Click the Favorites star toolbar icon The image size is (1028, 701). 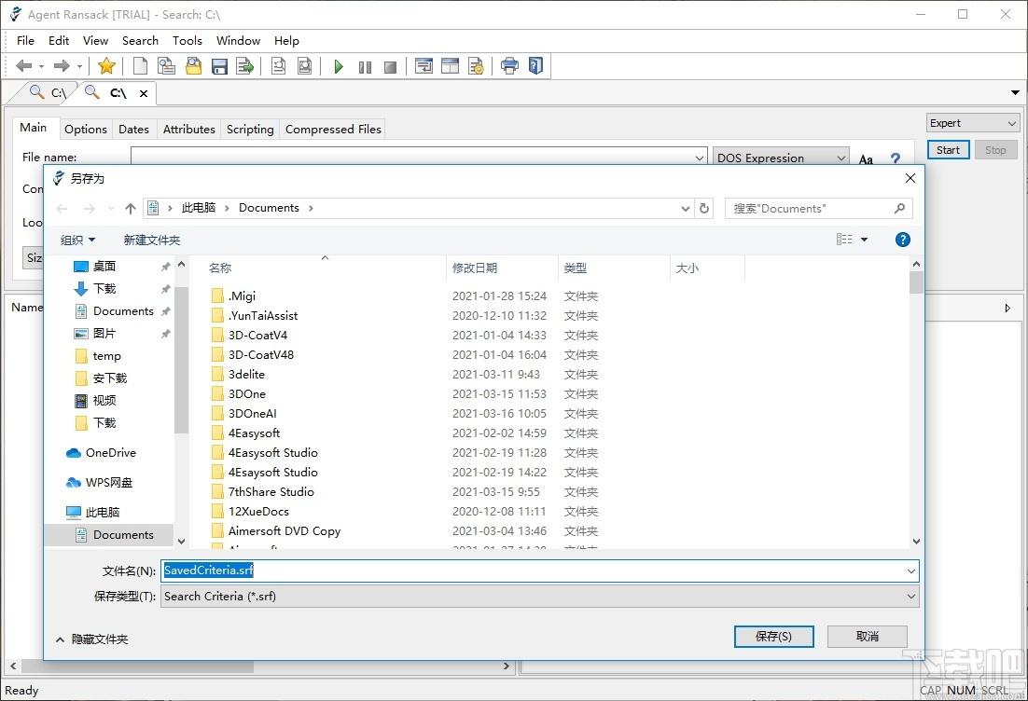click(106, 65)
